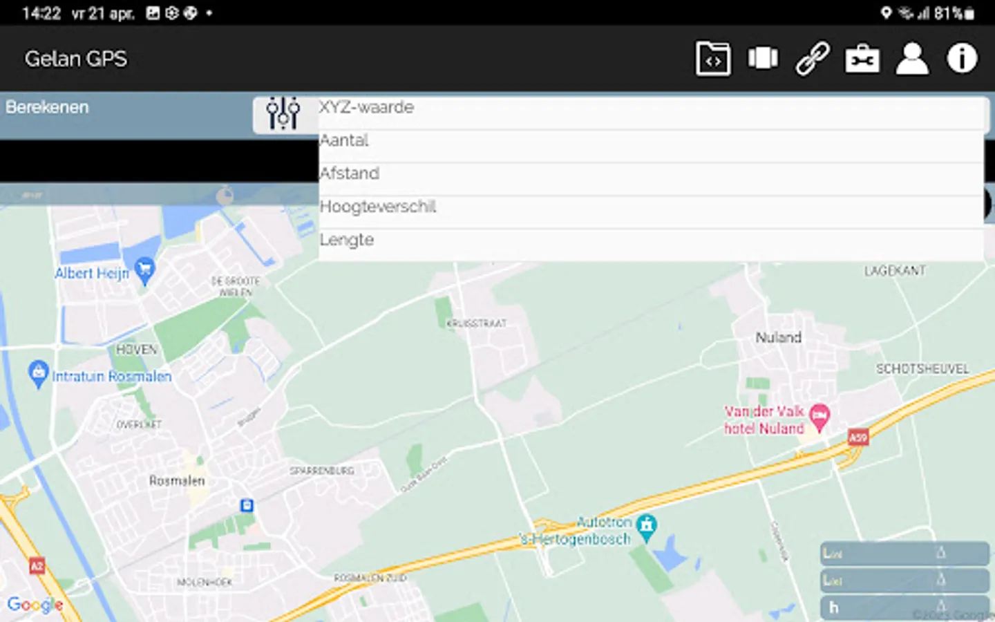
Task: Select Hoogteverschil option
Action: pos(651,212)
